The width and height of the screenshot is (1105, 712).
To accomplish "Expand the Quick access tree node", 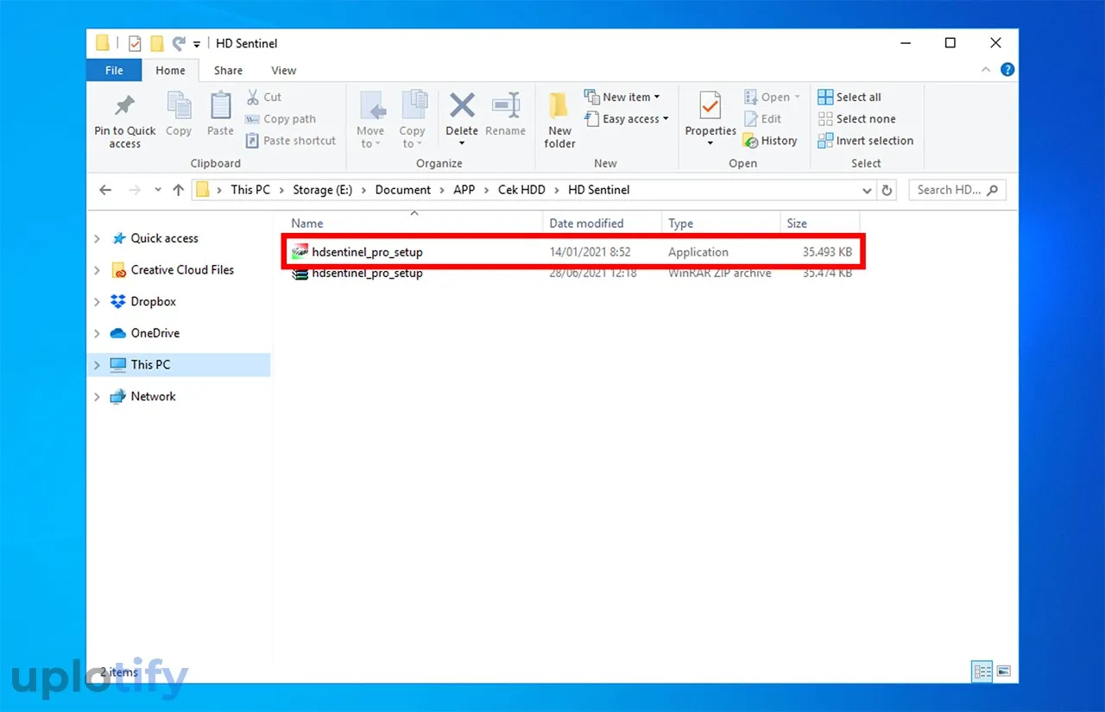I will [98, 239].
